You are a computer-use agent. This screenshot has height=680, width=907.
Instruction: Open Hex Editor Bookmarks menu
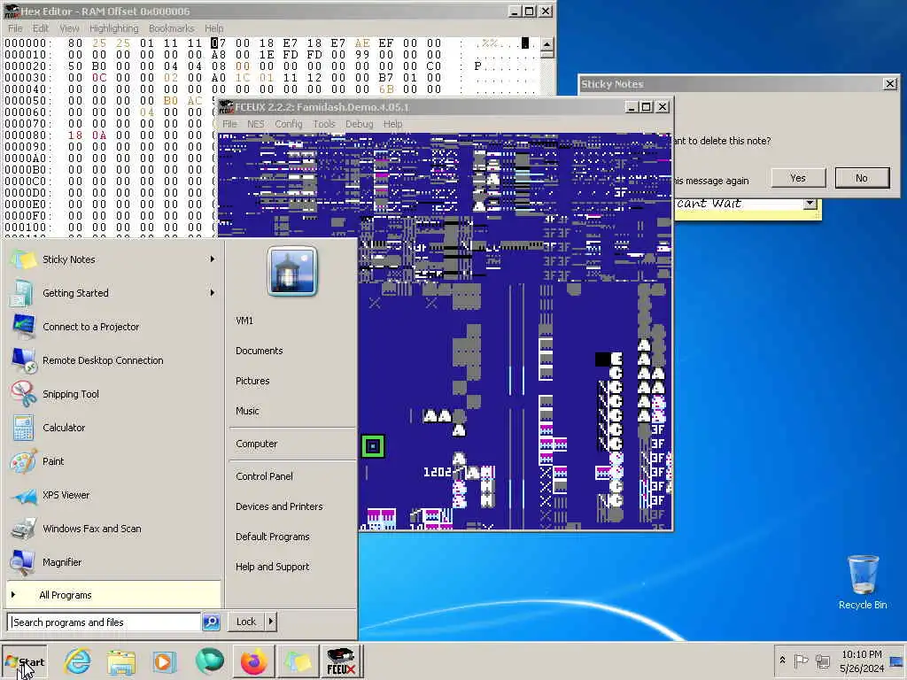click(171, 28)
